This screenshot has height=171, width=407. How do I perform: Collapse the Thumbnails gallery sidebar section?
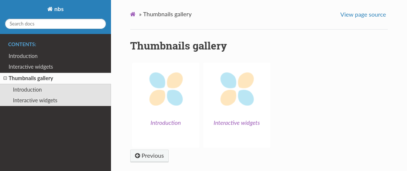(5, 78)
